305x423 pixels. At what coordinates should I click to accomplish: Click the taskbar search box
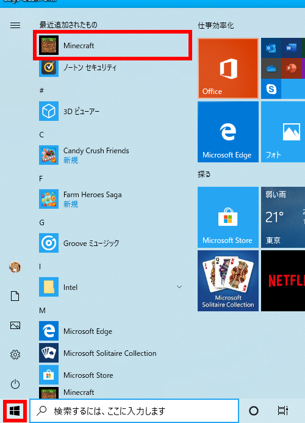[134, 411]
